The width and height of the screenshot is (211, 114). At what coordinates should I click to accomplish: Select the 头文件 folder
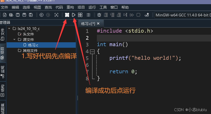click(28, 34)
